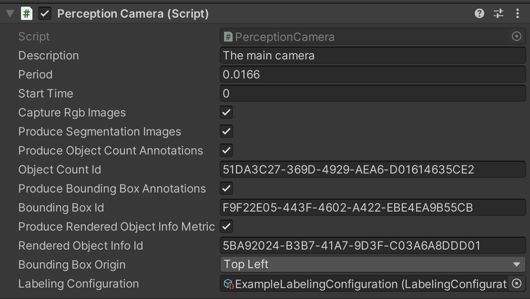
Task: Open component help reference icon
Action: coord(479,14)
